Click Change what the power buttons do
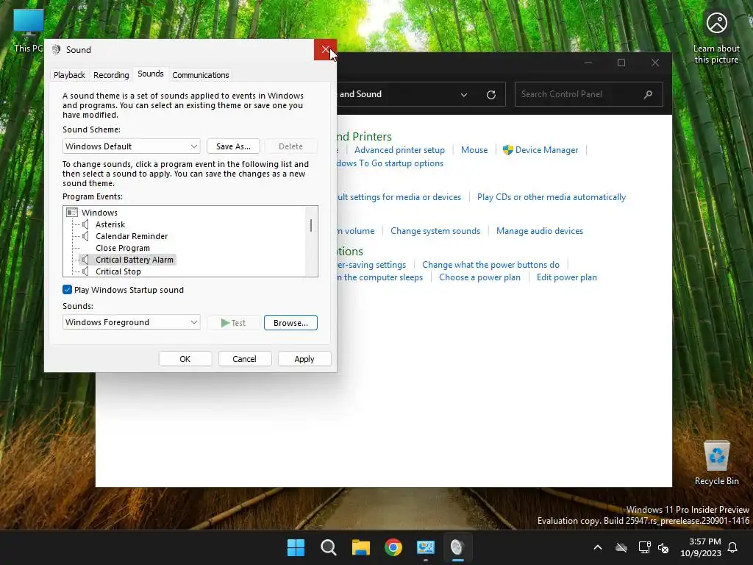The width and height of the screenshot is (753, 565). click(x=490, y=265)
